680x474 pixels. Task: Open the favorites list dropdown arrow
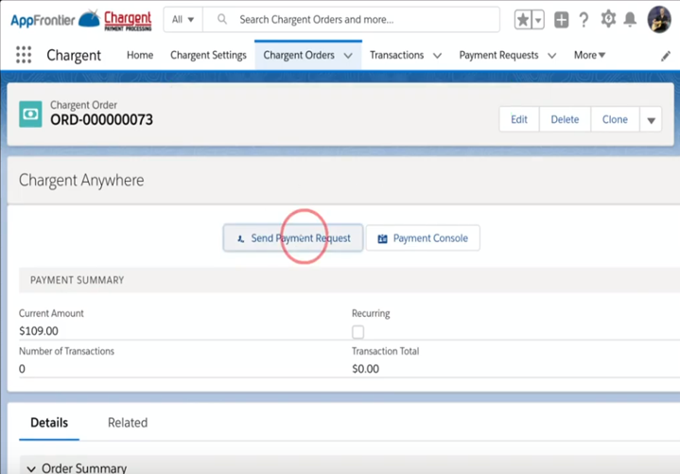pos(538,20)
